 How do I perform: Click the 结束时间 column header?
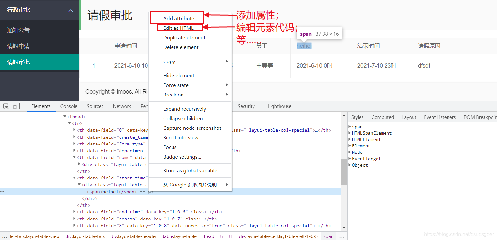368,46
